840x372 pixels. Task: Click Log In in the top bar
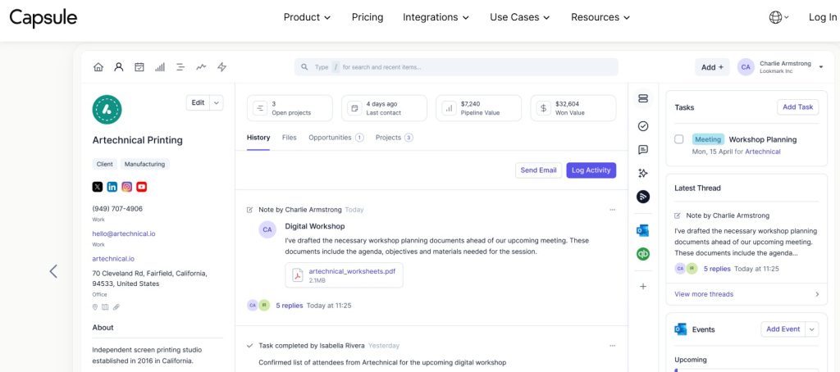point(823,17)
